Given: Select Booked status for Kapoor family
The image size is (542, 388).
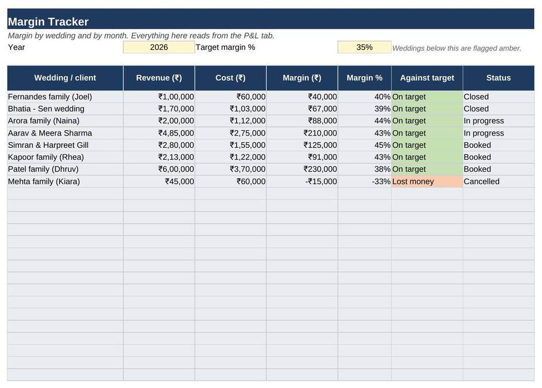Looking at the screenshot, I should point(498,157).
